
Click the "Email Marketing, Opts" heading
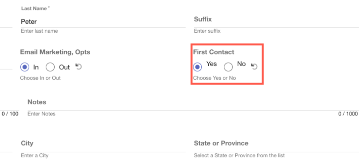(55, 52)
